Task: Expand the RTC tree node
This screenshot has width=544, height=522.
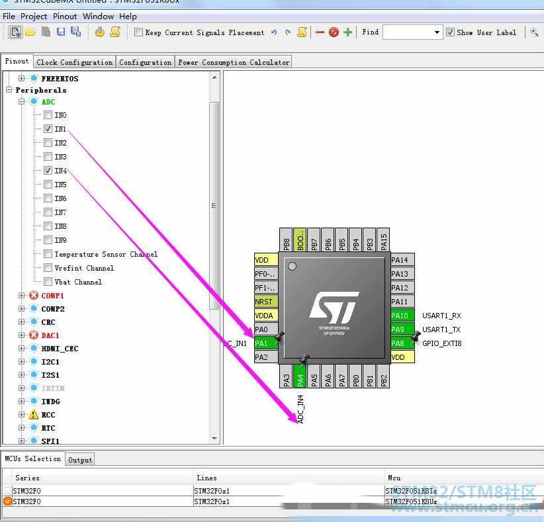Action: point(22,427)
